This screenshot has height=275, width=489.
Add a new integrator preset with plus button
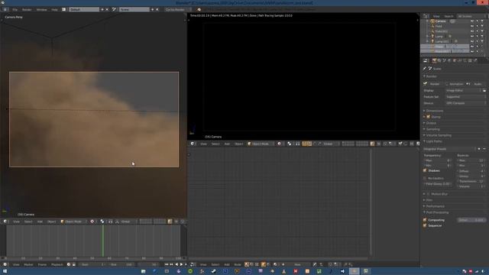point(479,149)
